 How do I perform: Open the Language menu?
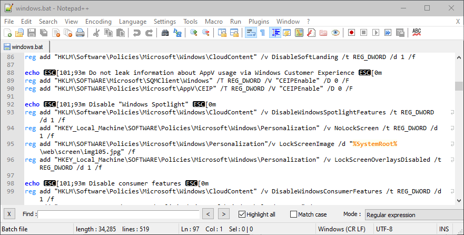point(133,22)
